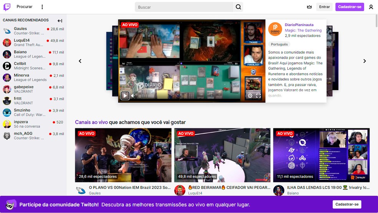
Task: Click the '2,1 mil' viewer count for Minerva
Action: (58, 75)
